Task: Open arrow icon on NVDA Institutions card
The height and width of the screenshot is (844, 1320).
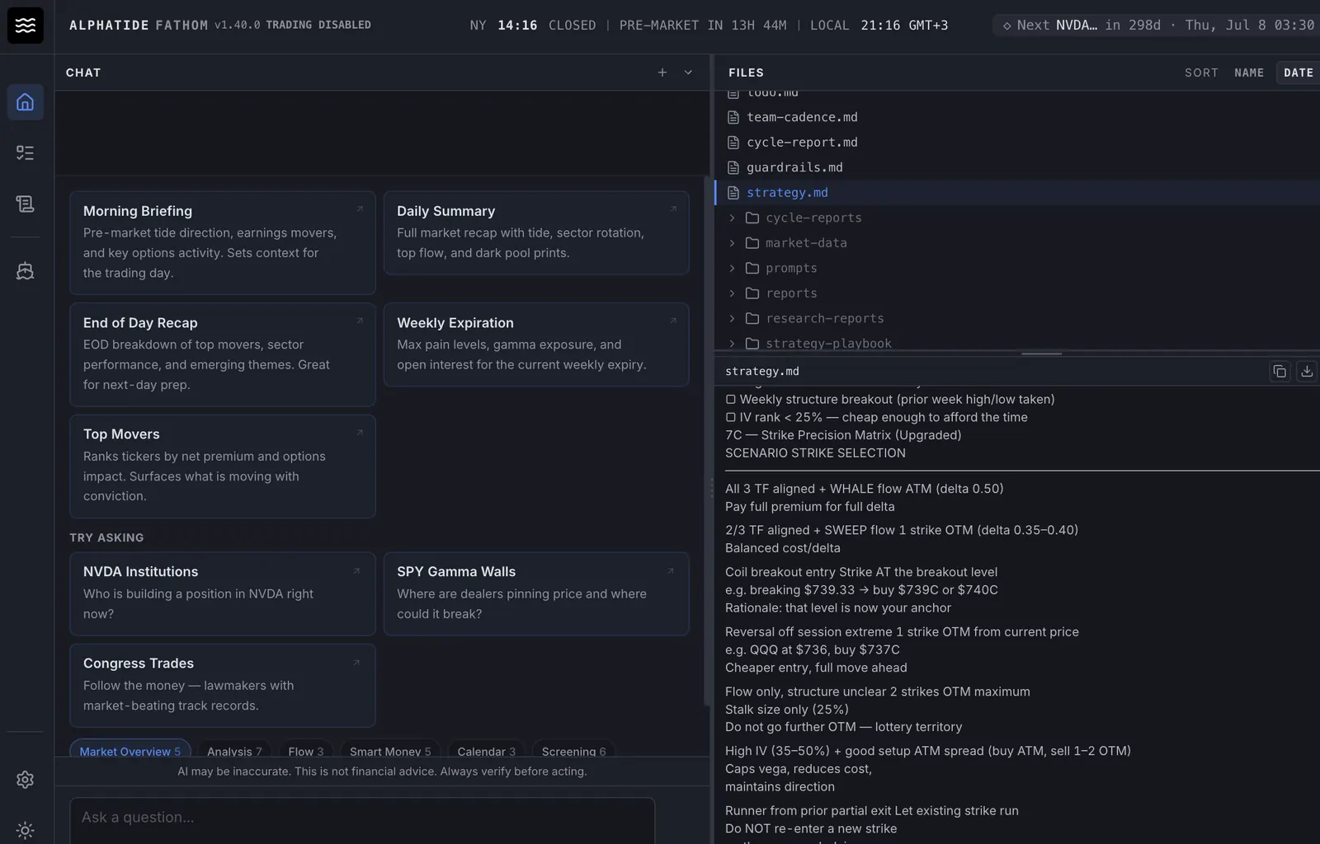Action: pyautogui.click(x=356, y=571)
